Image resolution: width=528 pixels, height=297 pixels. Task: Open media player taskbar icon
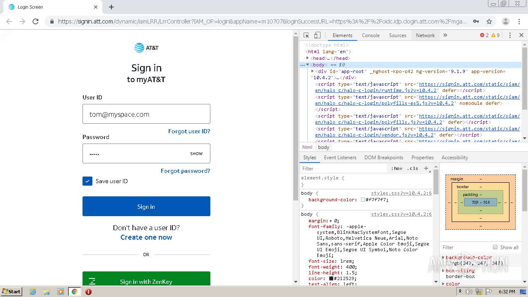61,292
